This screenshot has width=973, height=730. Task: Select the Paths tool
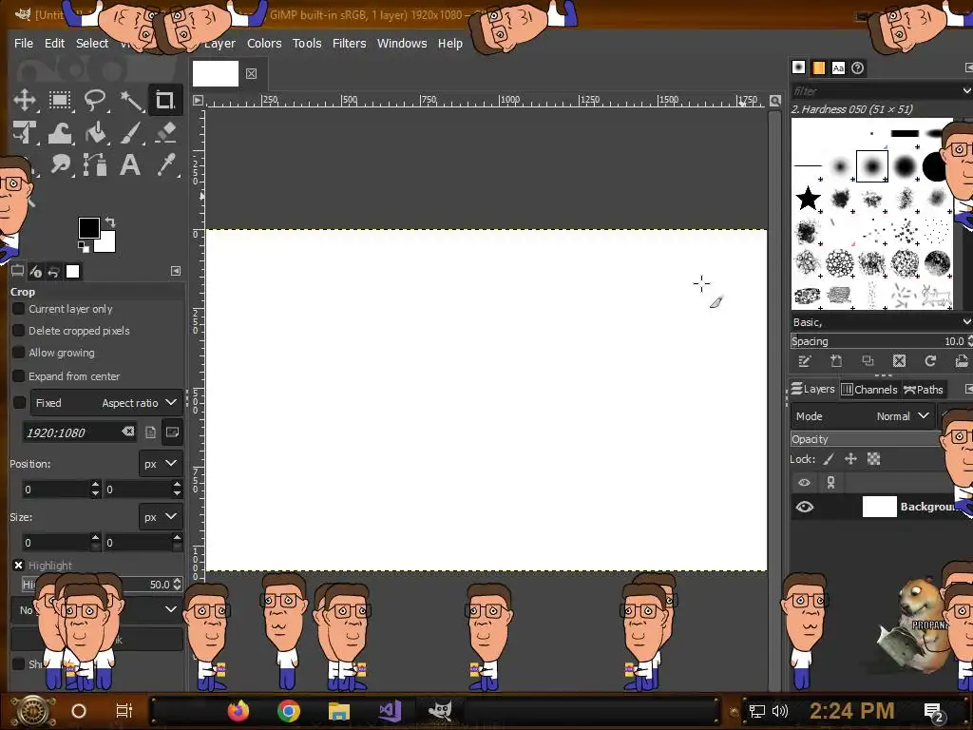coord(95,165)
